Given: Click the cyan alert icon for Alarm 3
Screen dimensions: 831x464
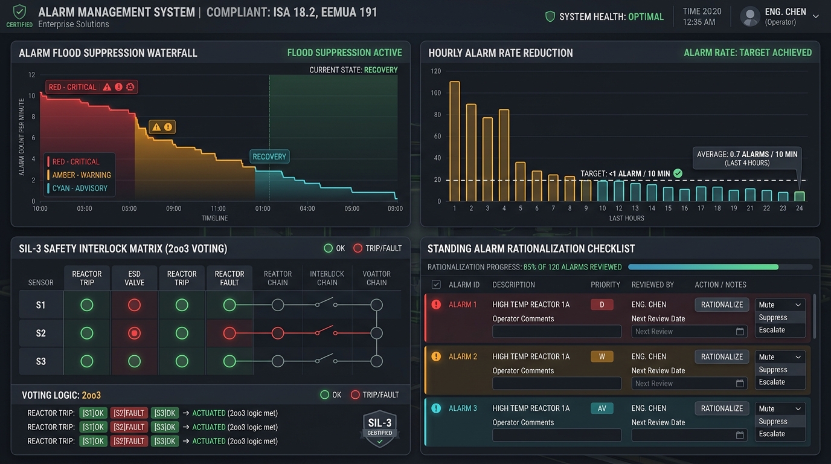Looking at the screenshot, I should tap(436, 408).
